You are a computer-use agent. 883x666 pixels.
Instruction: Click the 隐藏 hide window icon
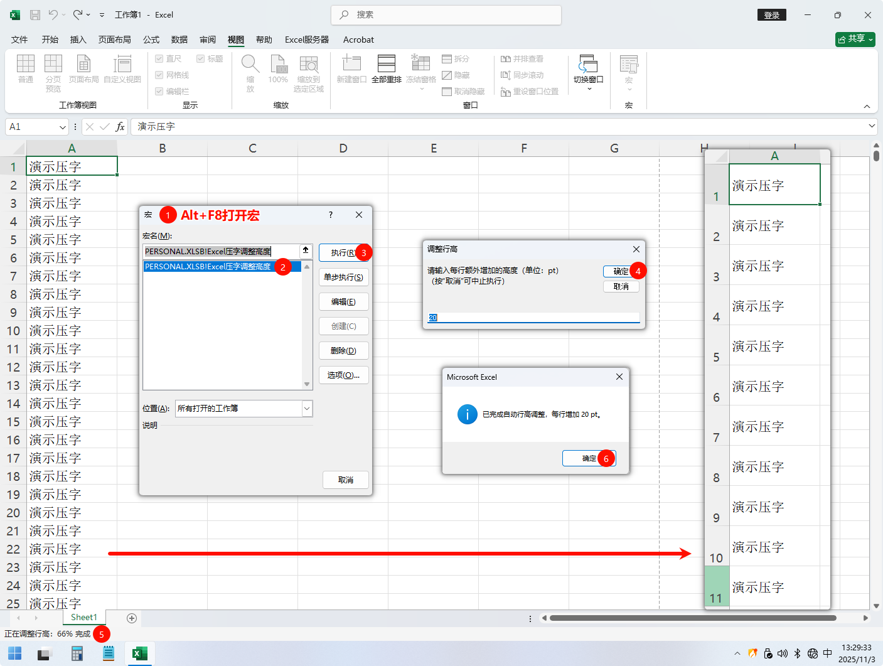point(447,75)
